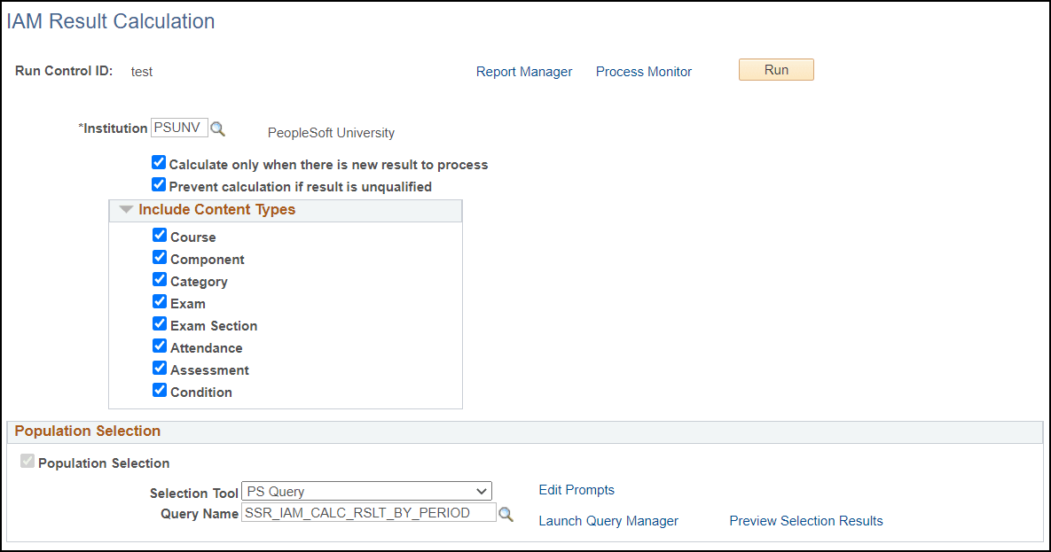Uncheck the Exam checkbox
This screenshot has width=1051, height=552.
coord(159,301)
